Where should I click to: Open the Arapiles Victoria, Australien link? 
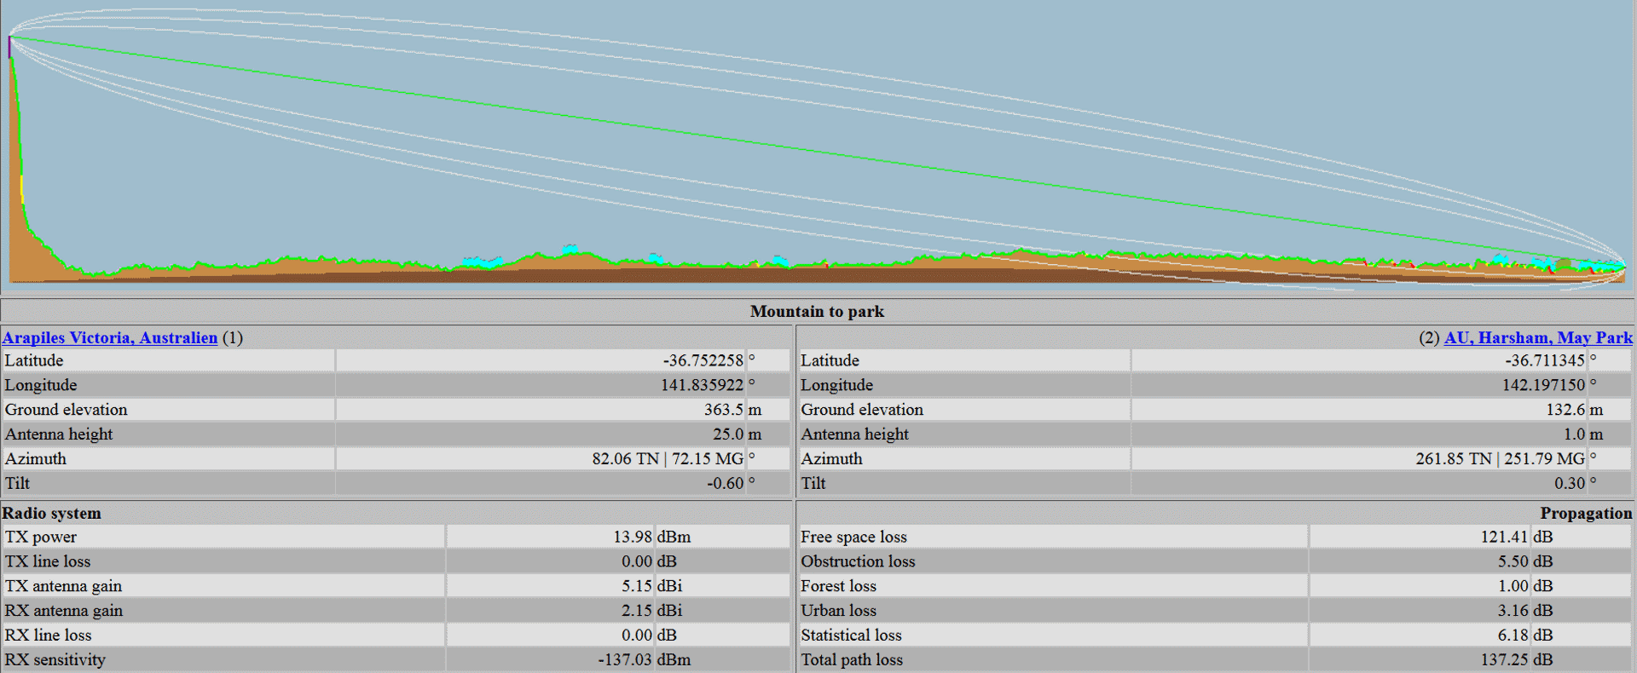pos(110,338)
